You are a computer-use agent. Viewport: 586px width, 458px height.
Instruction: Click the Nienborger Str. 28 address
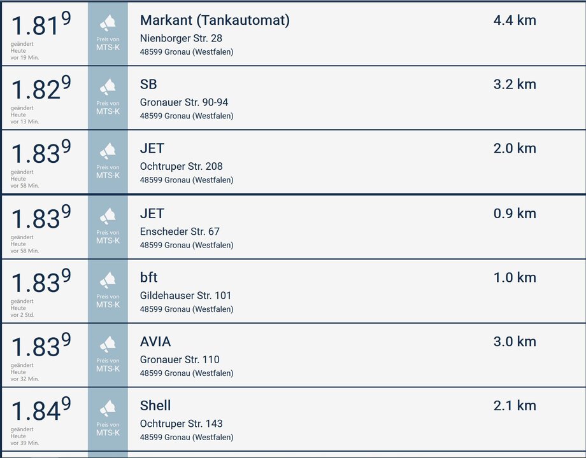click(x=181, y=38)
